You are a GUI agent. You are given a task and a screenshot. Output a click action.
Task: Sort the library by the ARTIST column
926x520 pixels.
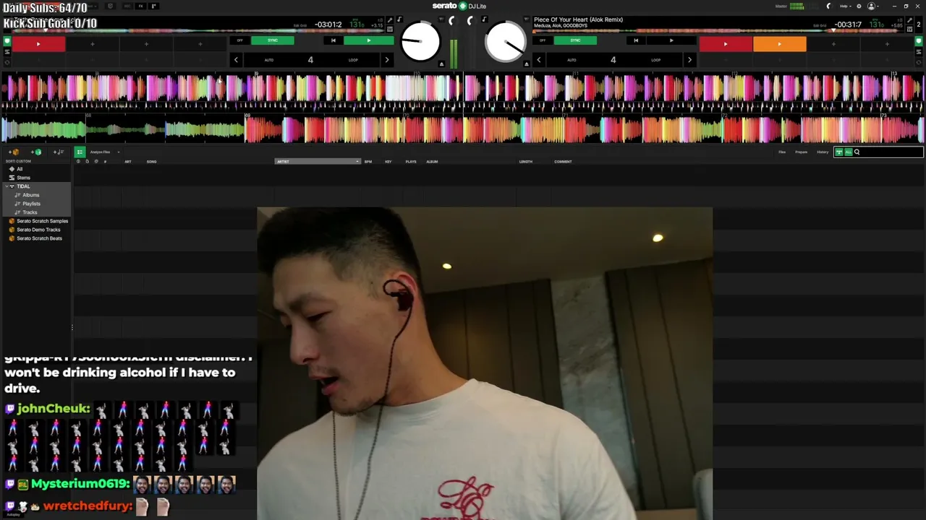(x=317, y=161)
